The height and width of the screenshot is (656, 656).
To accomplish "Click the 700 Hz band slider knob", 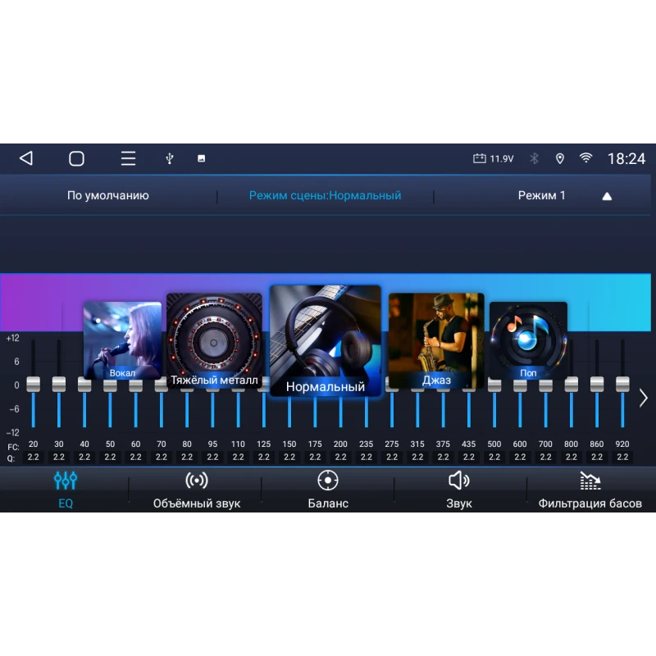I will pos(545,385).
